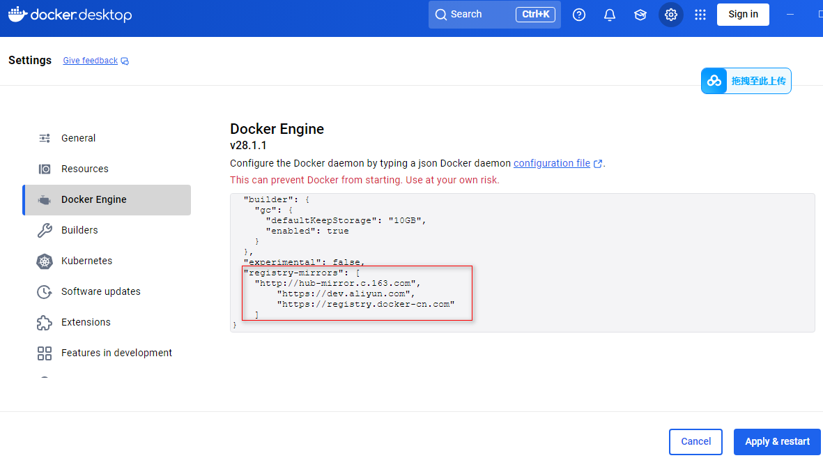Click the Extensions puzzle piece icon
Image resolution: width=823 pixels, height=458 pixels.
point(45,323)
